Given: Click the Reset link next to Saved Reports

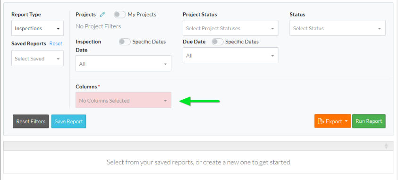Looking at the screenshot, I should [x=56, y=43].
